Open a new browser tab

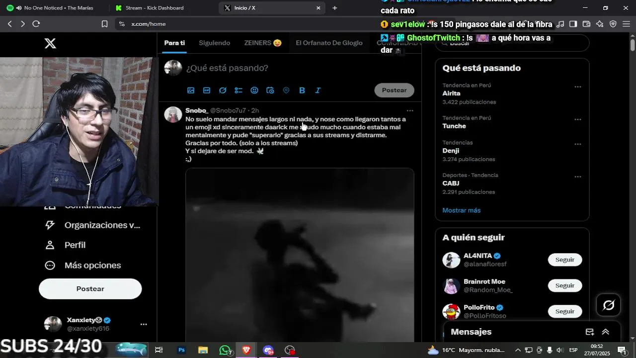(x=334, y=8)
